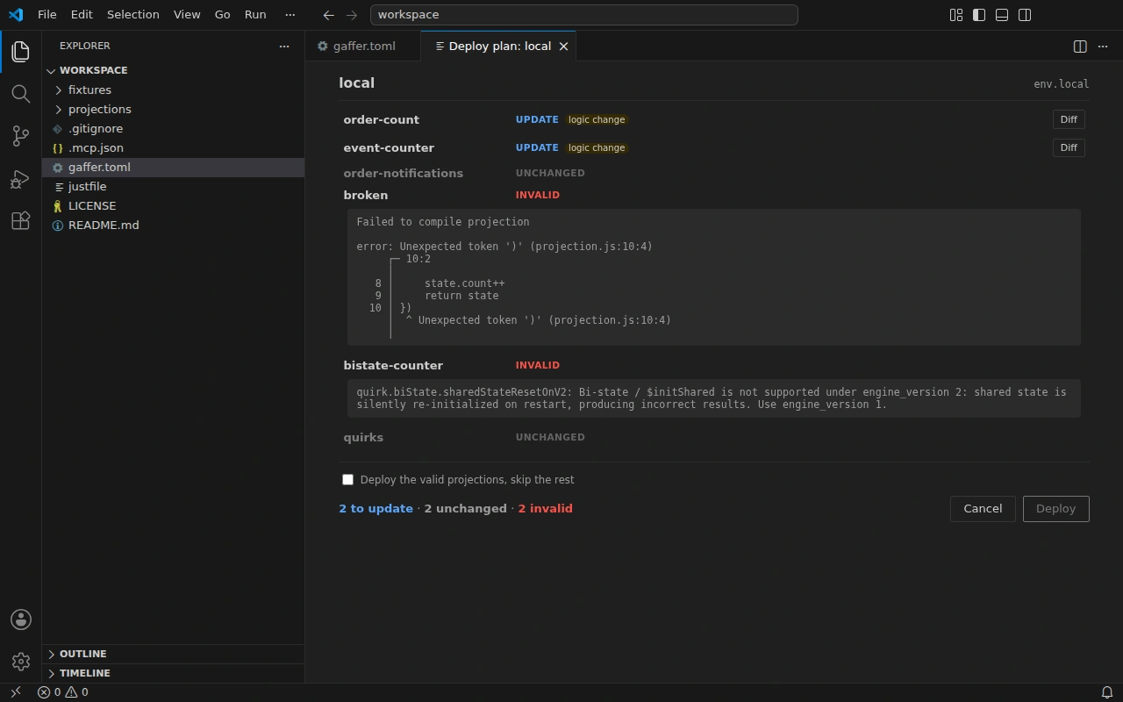
Task: Expand the projections folder
Action: click(173, 109)
